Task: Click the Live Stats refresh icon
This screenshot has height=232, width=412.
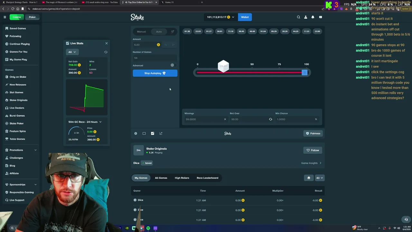Action: (106, 52)
